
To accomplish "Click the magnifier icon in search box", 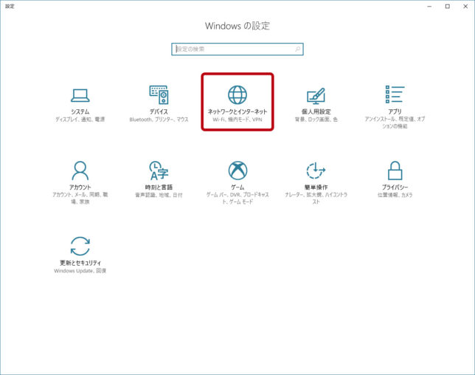I will pos(298,49).
